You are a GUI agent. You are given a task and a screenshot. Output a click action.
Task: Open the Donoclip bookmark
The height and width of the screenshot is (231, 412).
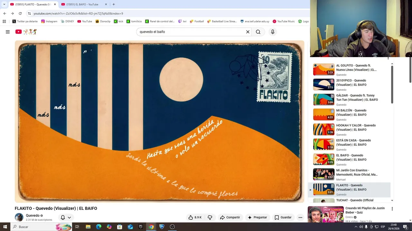point(103,21)
